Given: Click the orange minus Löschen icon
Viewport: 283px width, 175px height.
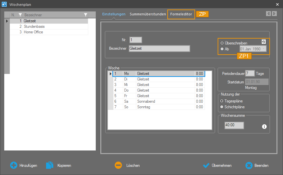Looking at the screenshot, I should coord(118,166).
